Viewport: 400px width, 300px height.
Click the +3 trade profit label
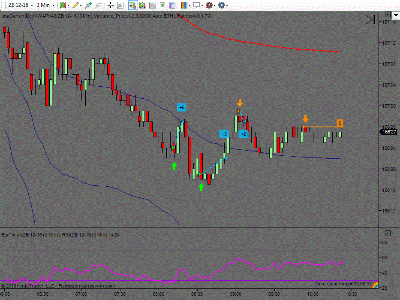[224, 134]
